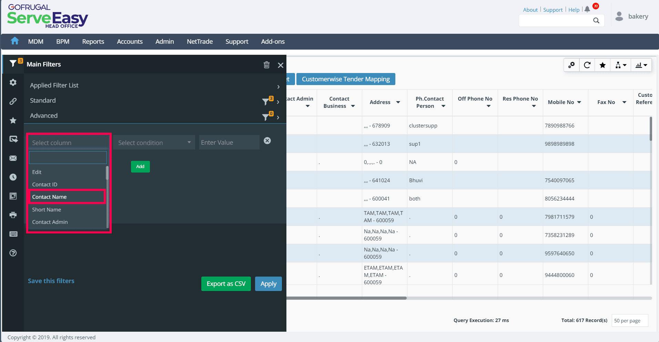The height and width of the screenshot is (342, 659).
Task: Remove filter row with the circled X
Action: click(267, 141)
